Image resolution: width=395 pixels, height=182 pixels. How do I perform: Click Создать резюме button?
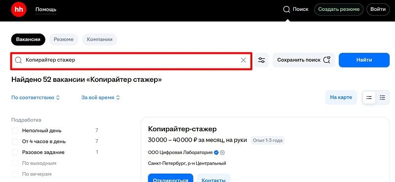[x=339, y=9]
